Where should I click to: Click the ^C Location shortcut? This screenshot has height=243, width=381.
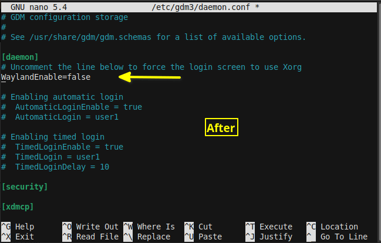click(x=332, y=227)
